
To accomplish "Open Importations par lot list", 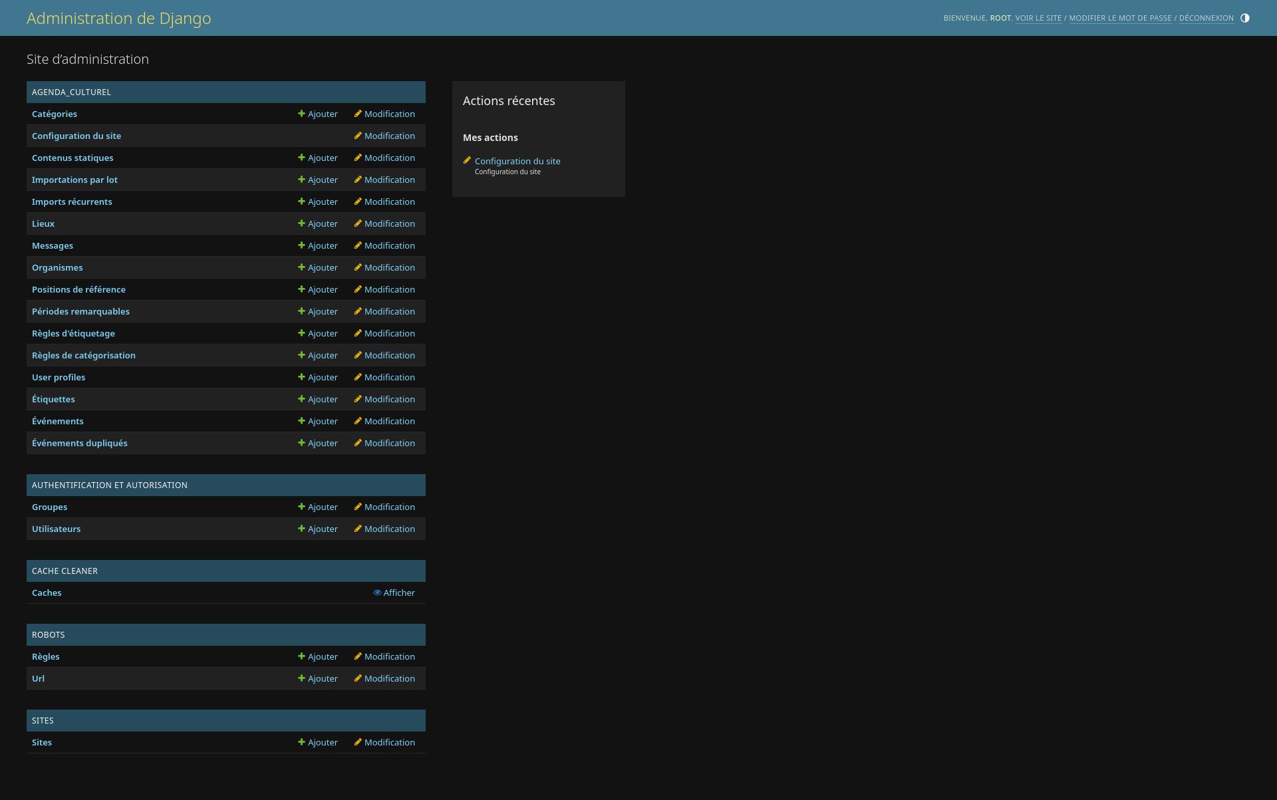I will point(74,180).
